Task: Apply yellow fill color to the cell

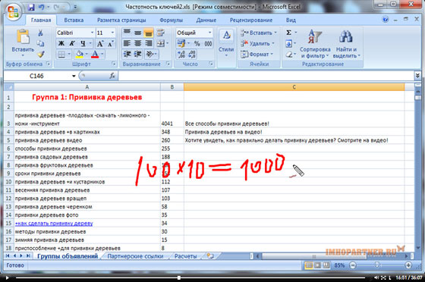Action: (80, 54)
